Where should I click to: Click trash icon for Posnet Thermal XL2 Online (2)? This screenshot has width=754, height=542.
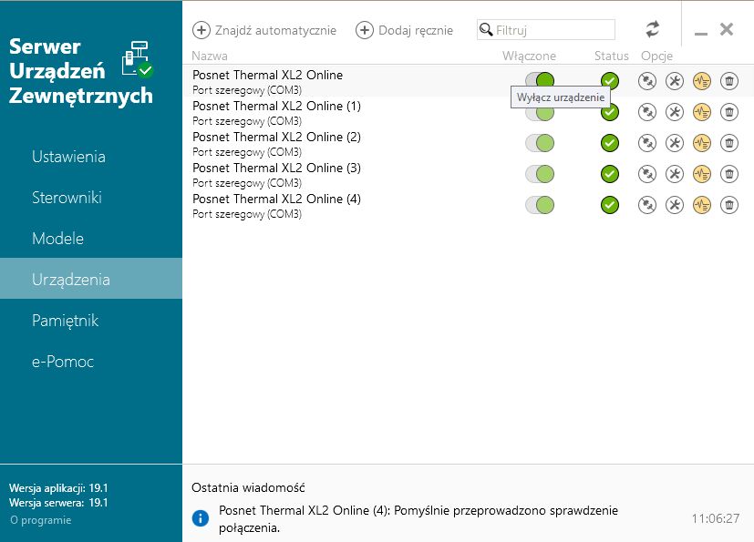point(729,143)
